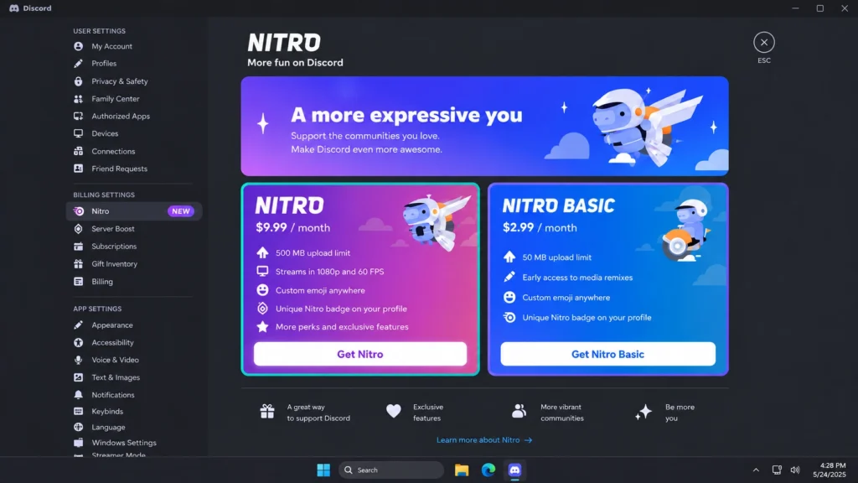Click the 'A more expressive you' banner
The height and width of the screenshot is (483, 858).
(484, 126)
